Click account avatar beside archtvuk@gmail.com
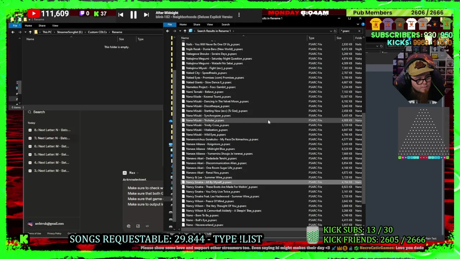 point(30,224)
